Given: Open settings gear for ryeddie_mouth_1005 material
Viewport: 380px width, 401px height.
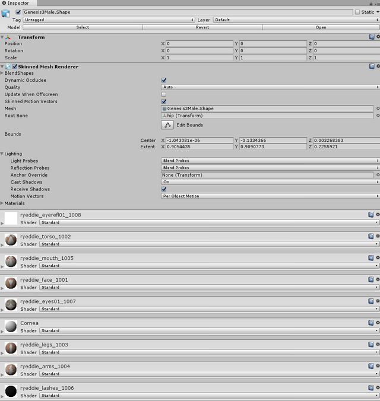Looking at the screenshot, I should coord(378,258).
